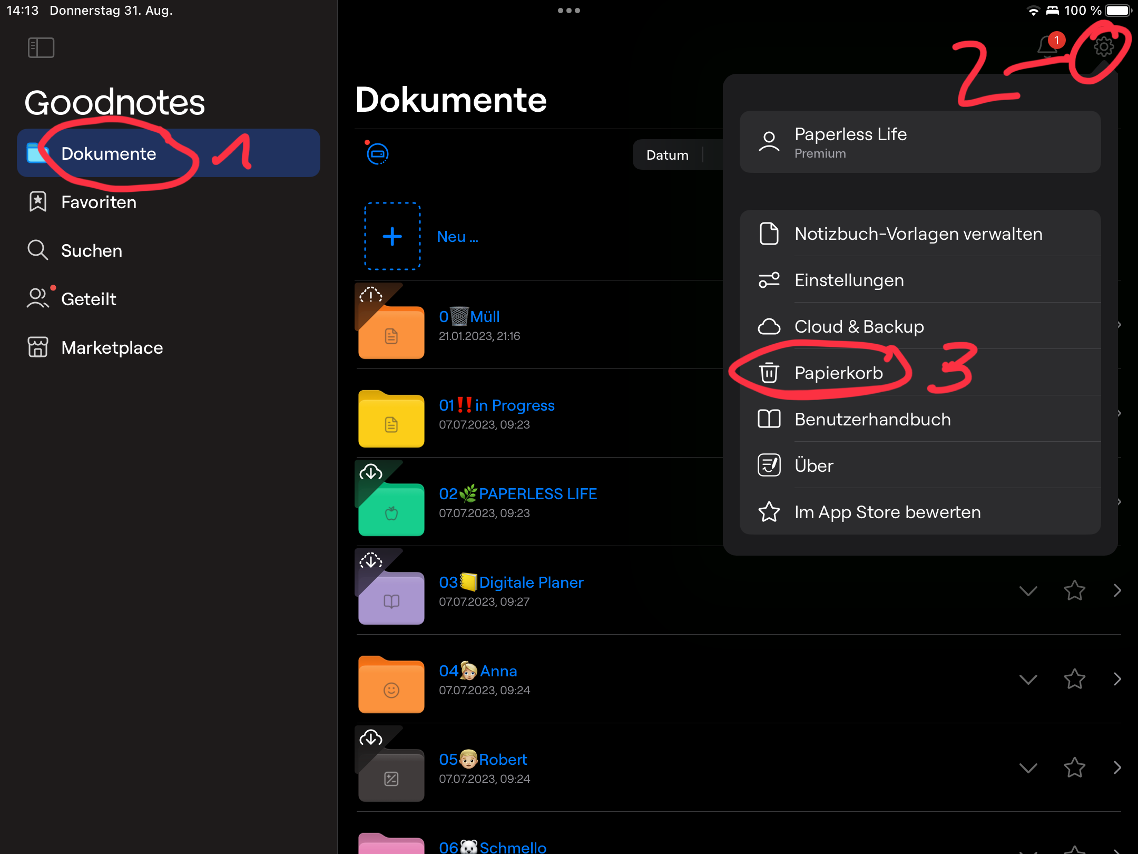Open the yellow in Progress folder icon
The image size is (1138, 854).
pyautogui.click(x=391, y=419)
